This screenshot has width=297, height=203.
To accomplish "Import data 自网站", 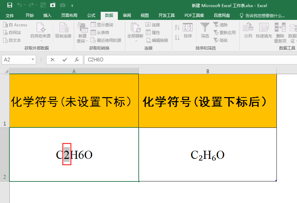I will click(12, 33).
